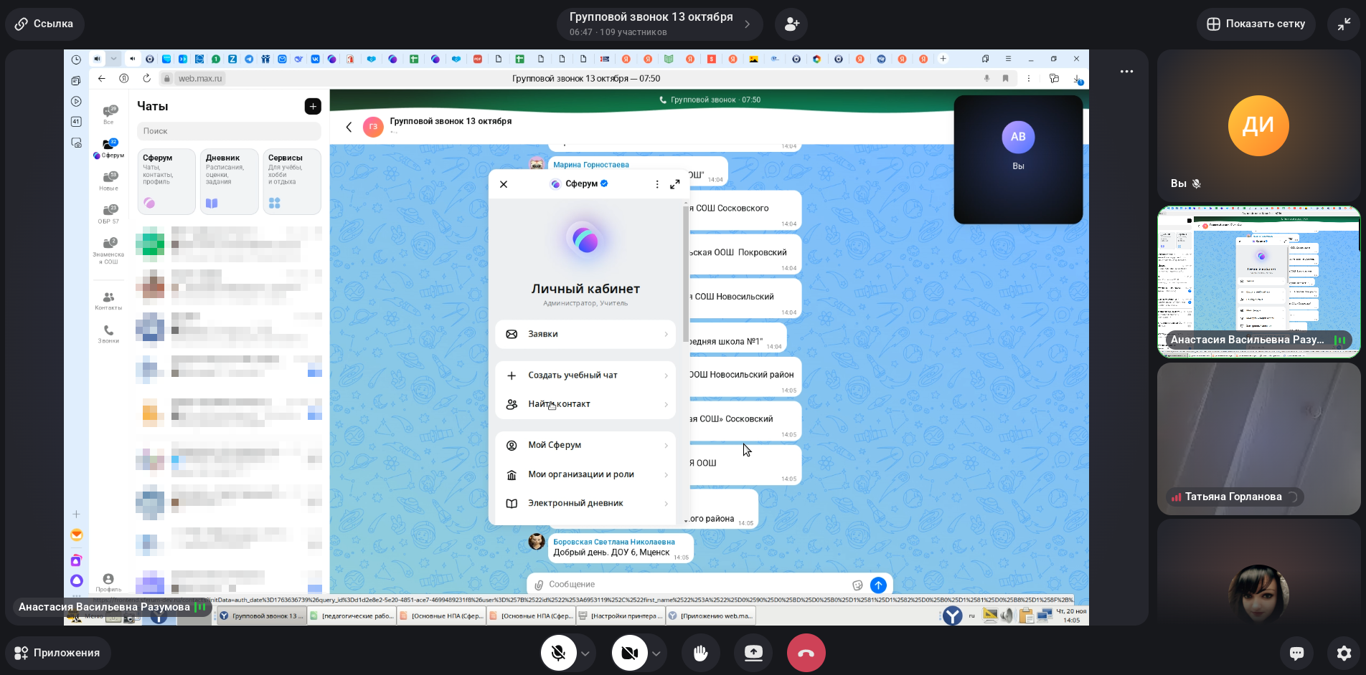Open the camera options dropdown arrow
The image size is (1366, 675).
pyautogui.click(x=656, y=654)
